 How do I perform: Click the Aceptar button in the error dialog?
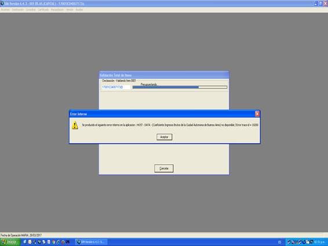pyautogui.click(x=164, y=137)
